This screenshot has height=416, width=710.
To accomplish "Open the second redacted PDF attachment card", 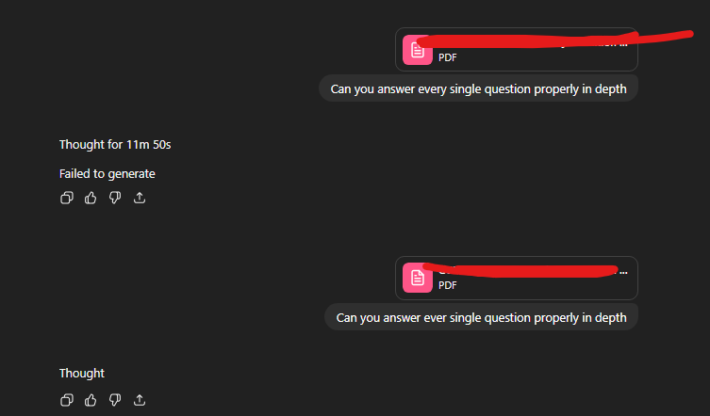I will point(517,278).
